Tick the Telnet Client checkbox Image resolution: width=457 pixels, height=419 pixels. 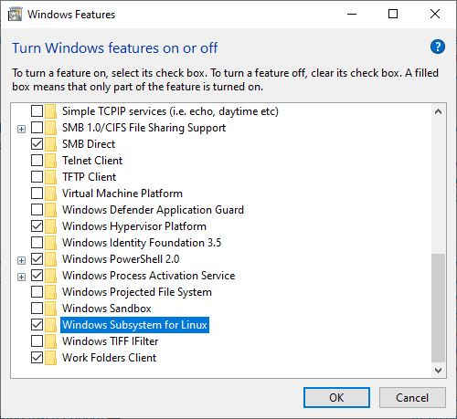37,161
